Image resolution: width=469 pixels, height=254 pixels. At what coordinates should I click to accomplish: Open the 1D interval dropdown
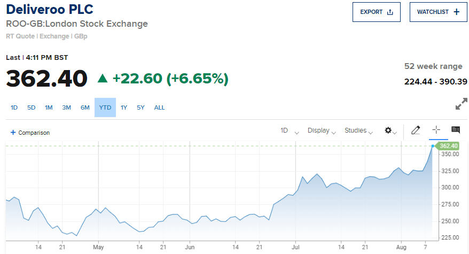pyautogui.click(x=290, y=130)
